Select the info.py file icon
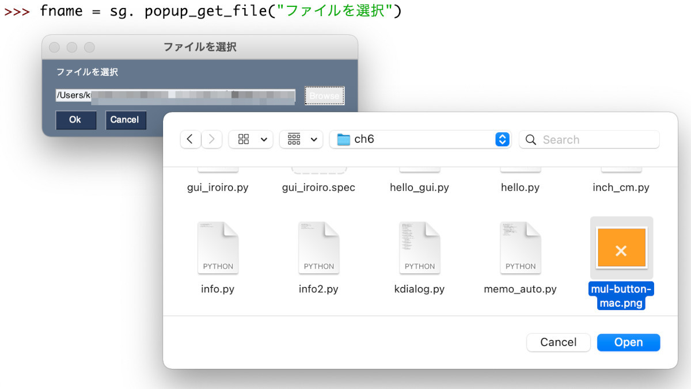Viewport: 691px width, 389px height. point(218,248)
